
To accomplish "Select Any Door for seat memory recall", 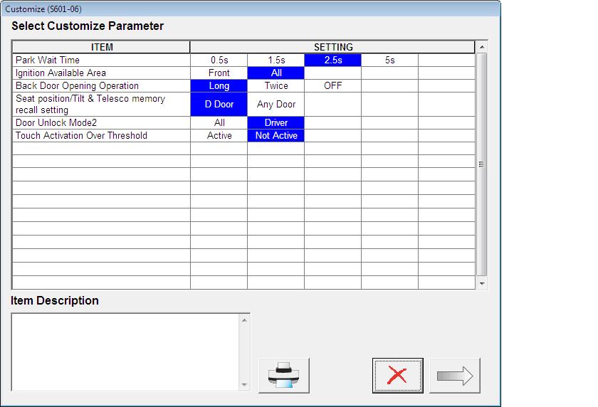I will tap(276, 105).
